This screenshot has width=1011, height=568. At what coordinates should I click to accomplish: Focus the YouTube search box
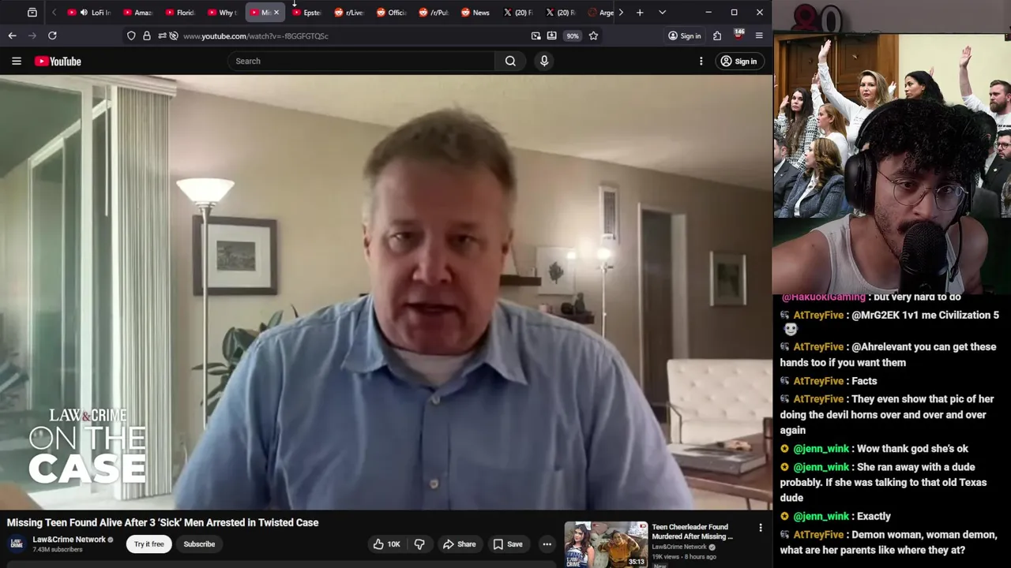[362, 61]
